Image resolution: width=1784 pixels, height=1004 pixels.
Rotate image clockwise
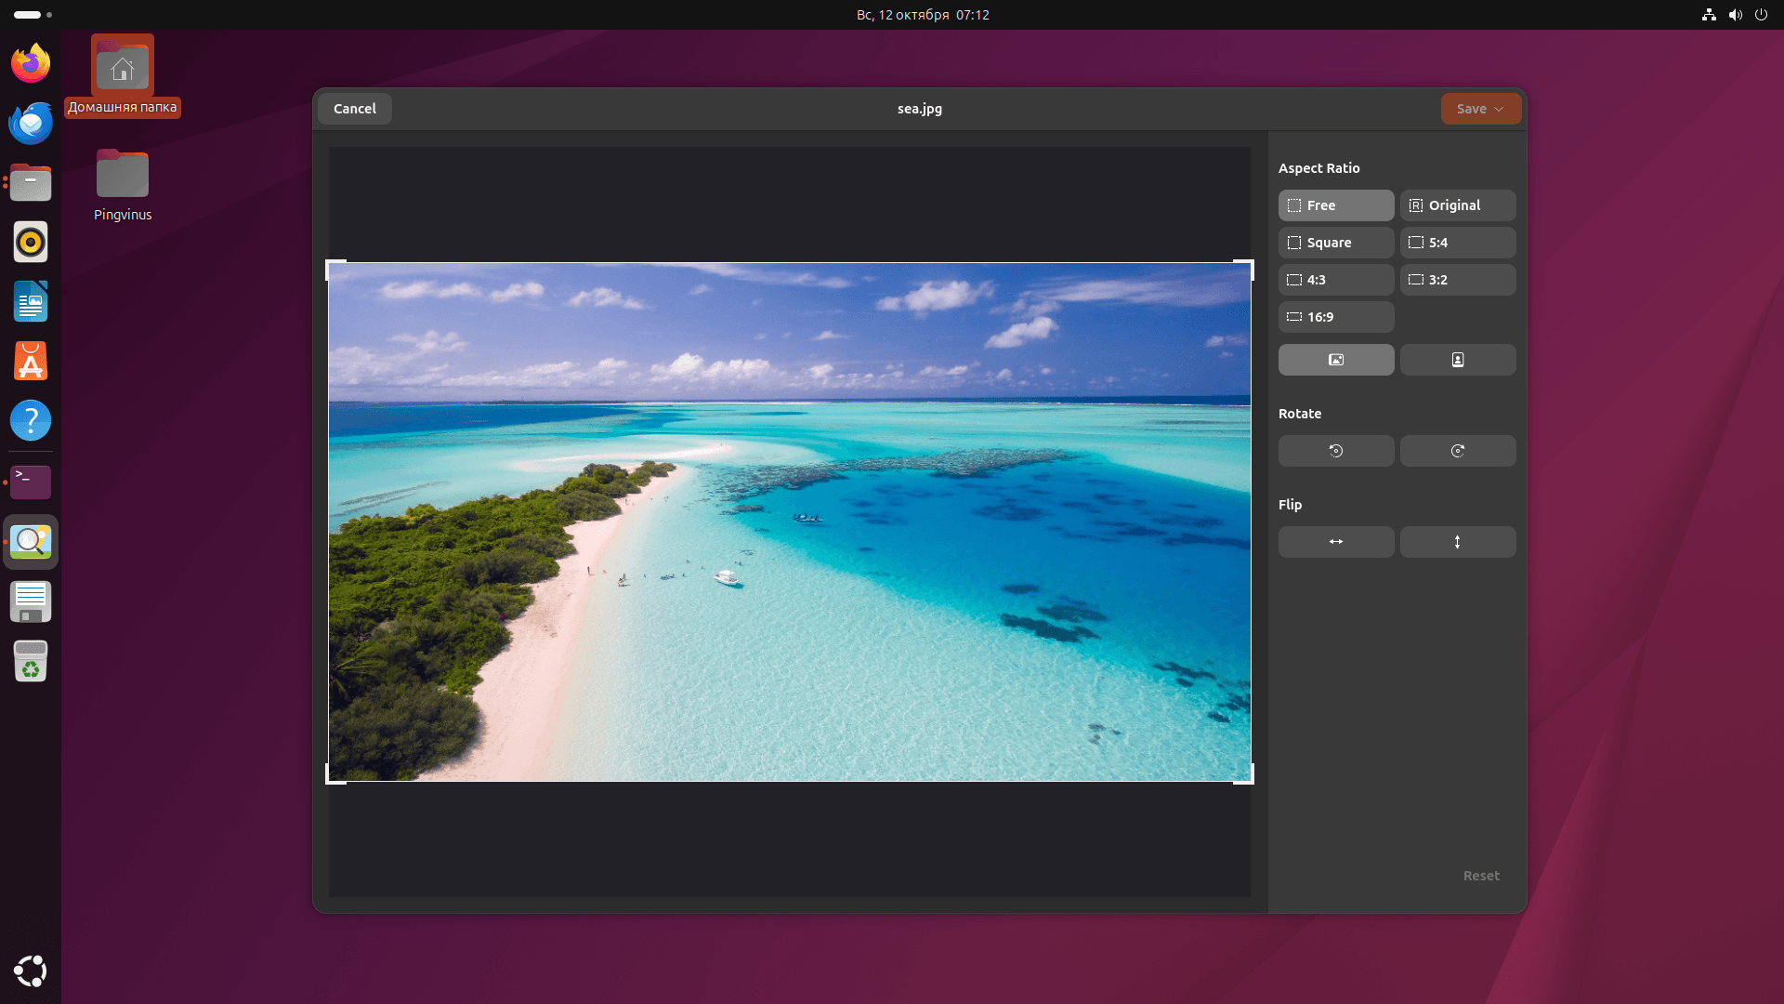pyautogui.click(x=1457, y=451)
